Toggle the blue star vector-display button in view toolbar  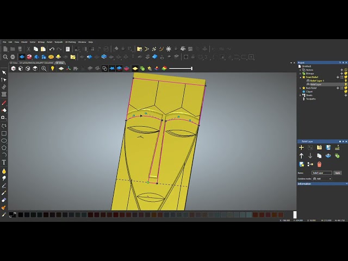(x=112, y=69)
